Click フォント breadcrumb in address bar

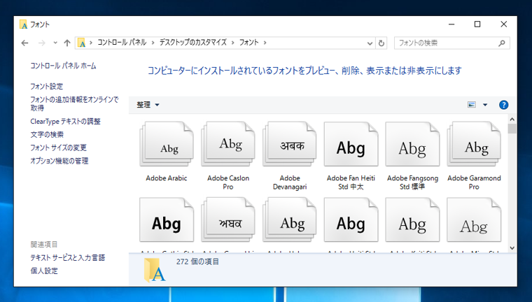(x=249, y=43)
